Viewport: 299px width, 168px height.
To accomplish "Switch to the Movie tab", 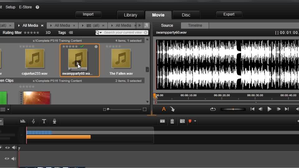I will click(158, 15).
